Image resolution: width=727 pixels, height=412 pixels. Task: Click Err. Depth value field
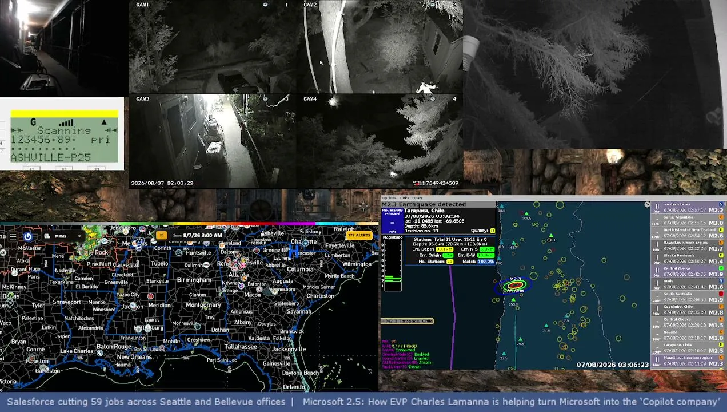pyautogui.click(x=444, y=249)
